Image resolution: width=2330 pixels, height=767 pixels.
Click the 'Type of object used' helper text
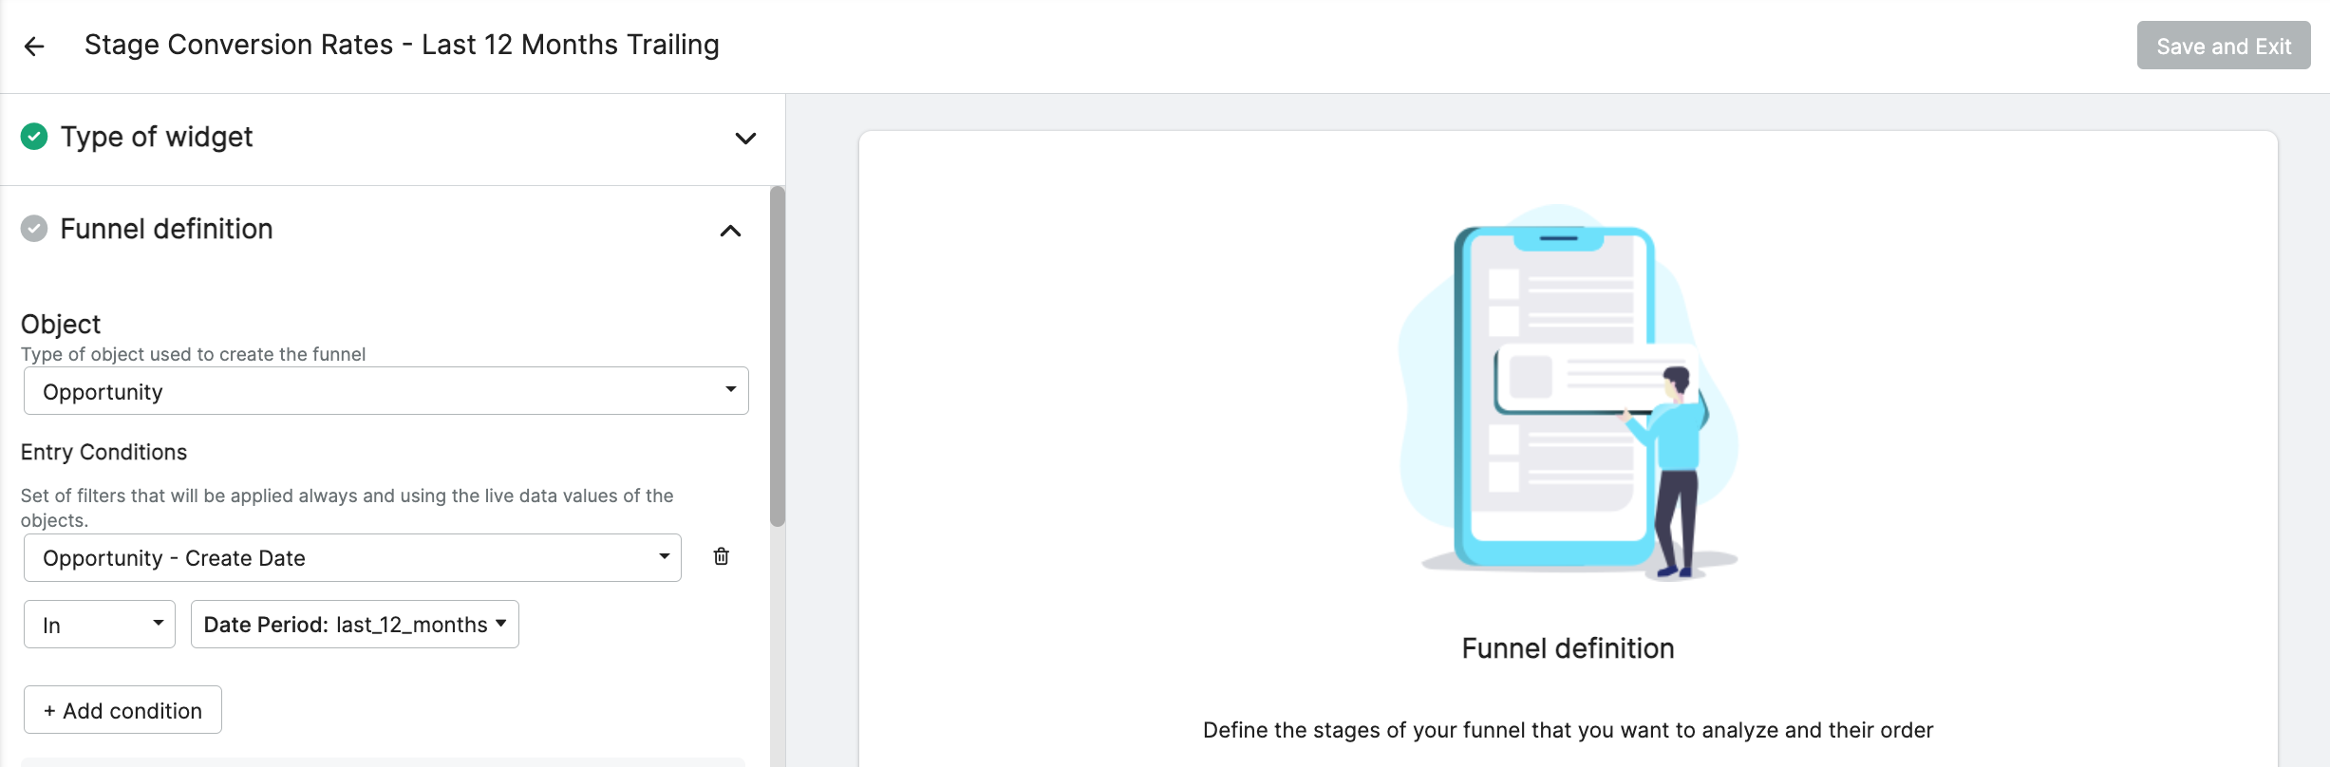pyautogui.click(x=193, y=354)
